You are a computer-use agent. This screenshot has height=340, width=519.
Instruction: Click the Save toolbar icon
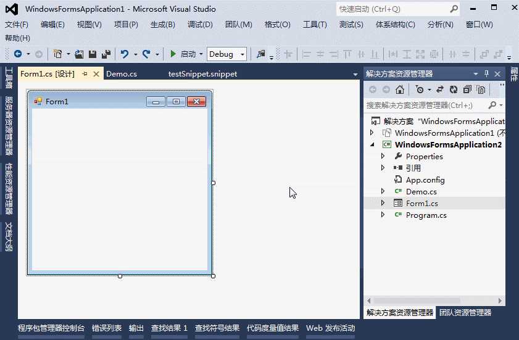[x=93, y=54]
